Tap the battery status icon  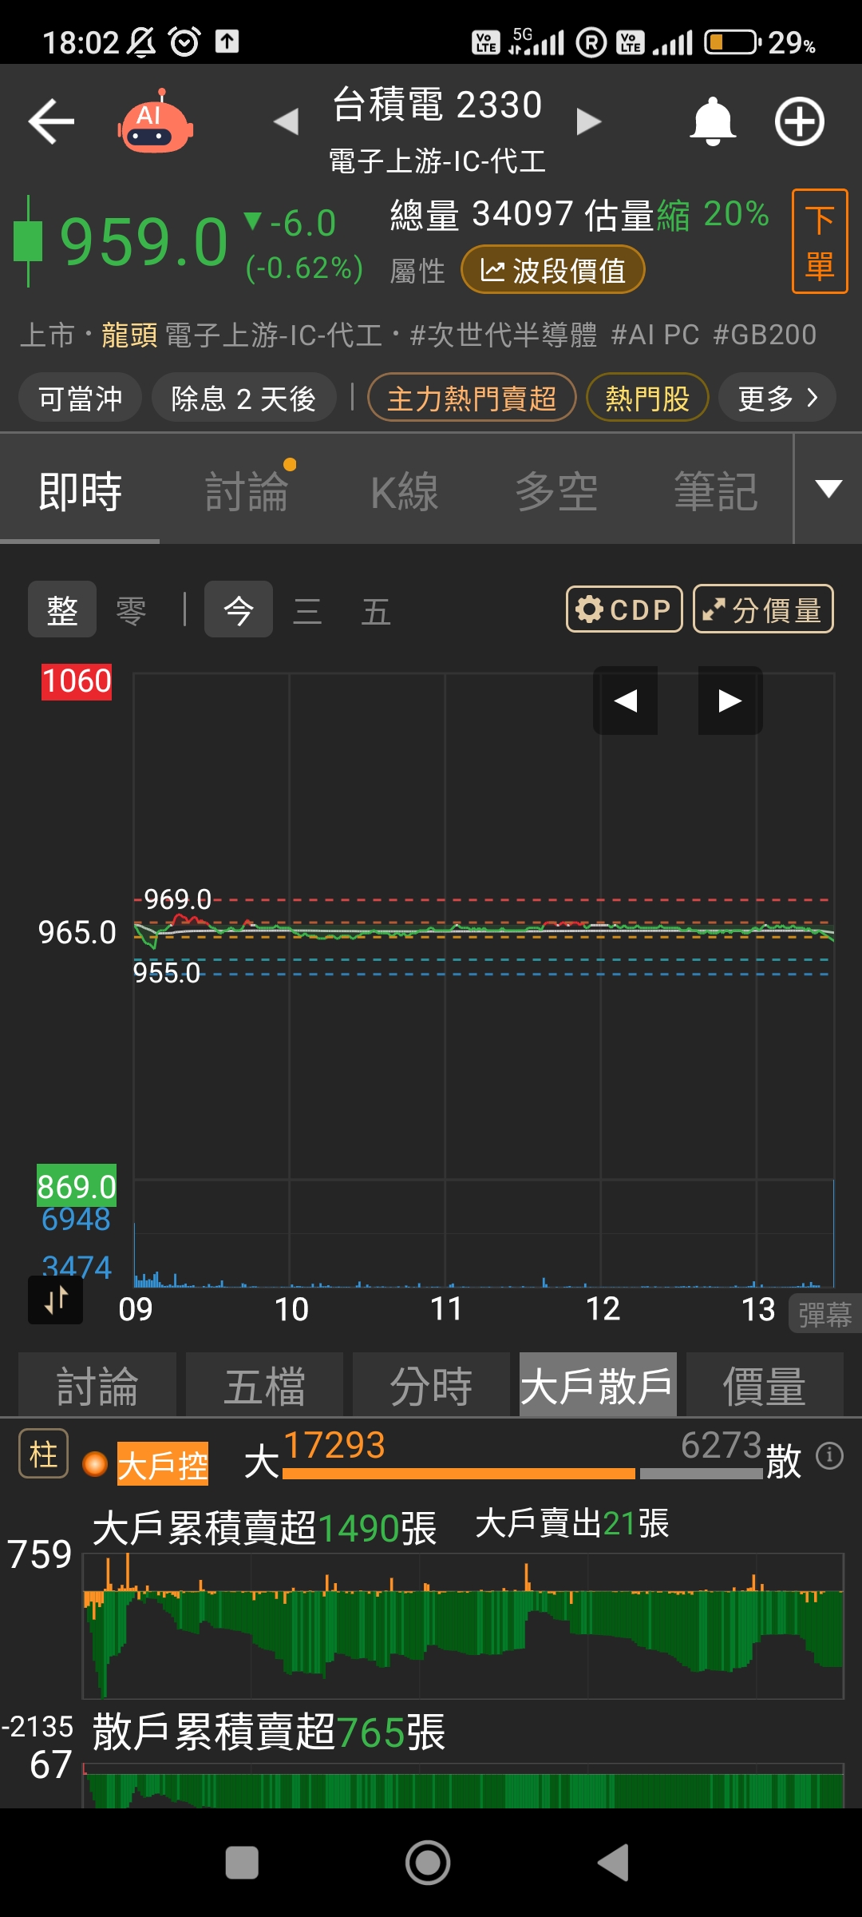pyautogui.click(x=732, y=42)
